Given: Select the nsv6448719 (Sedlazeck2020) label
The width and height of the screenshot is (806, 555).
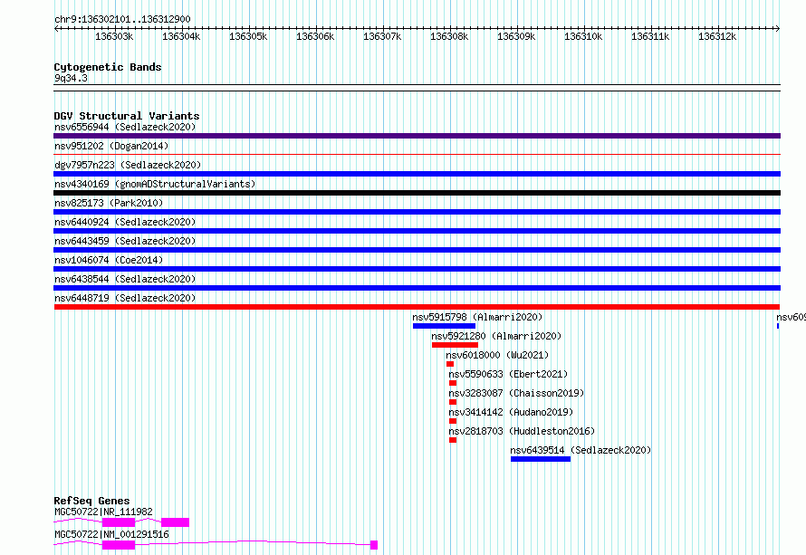Looking at the screenshot, I should click(125, 298).
